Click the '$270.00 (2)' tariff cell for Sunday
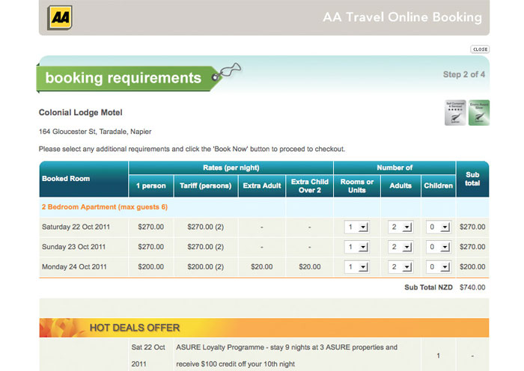The width and height of the screenshot is (524, 371). tap(206, 247)
